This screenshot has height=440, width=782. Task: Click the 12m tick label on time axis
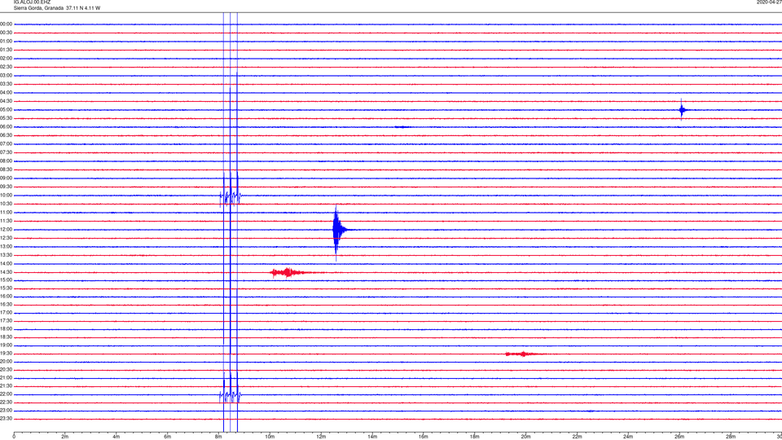pyautogui.click(x=321, y=437)
